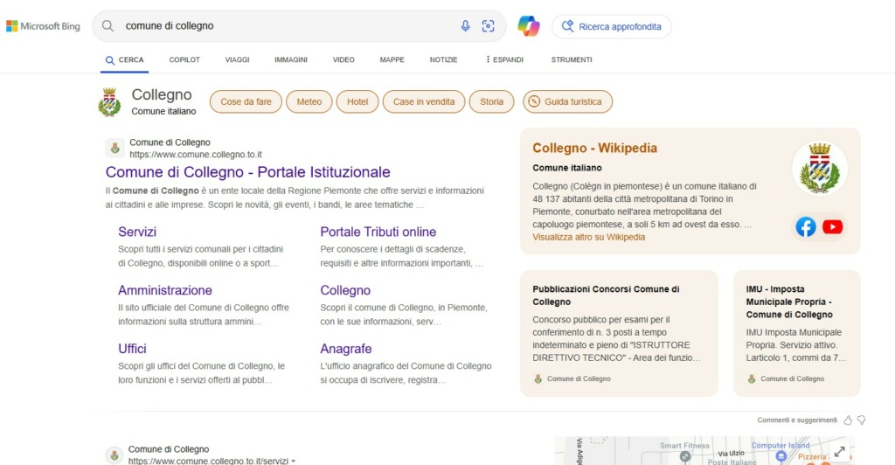This screenshot has width=895, height=465.
Task: Open the Anagrafe sitelink
Action: (346, 349)
